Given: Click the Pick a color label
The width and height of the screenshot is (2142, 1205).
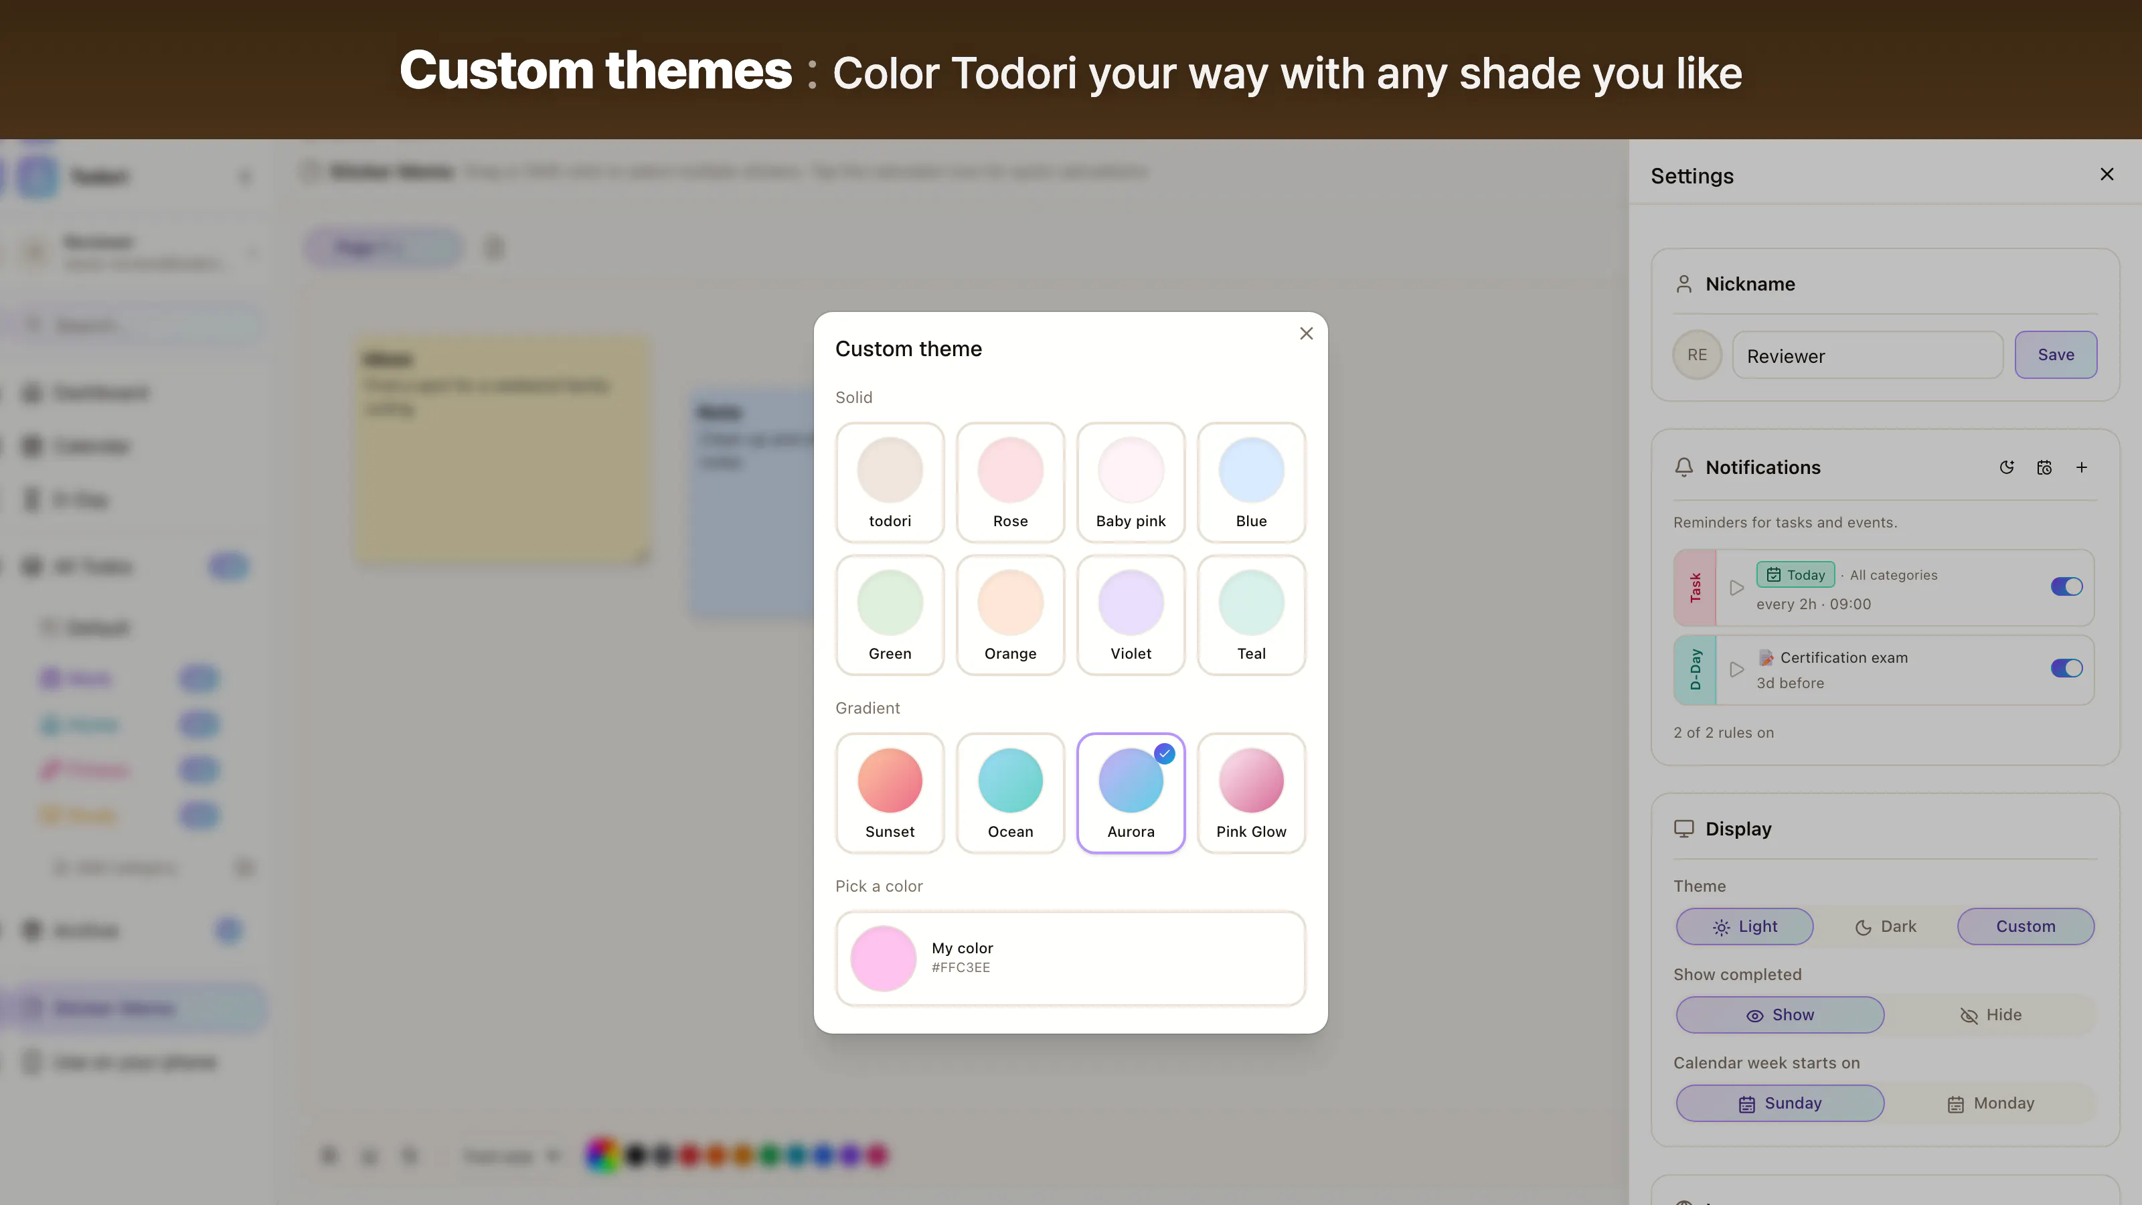Looking at the screenshot, I should 879,886.
